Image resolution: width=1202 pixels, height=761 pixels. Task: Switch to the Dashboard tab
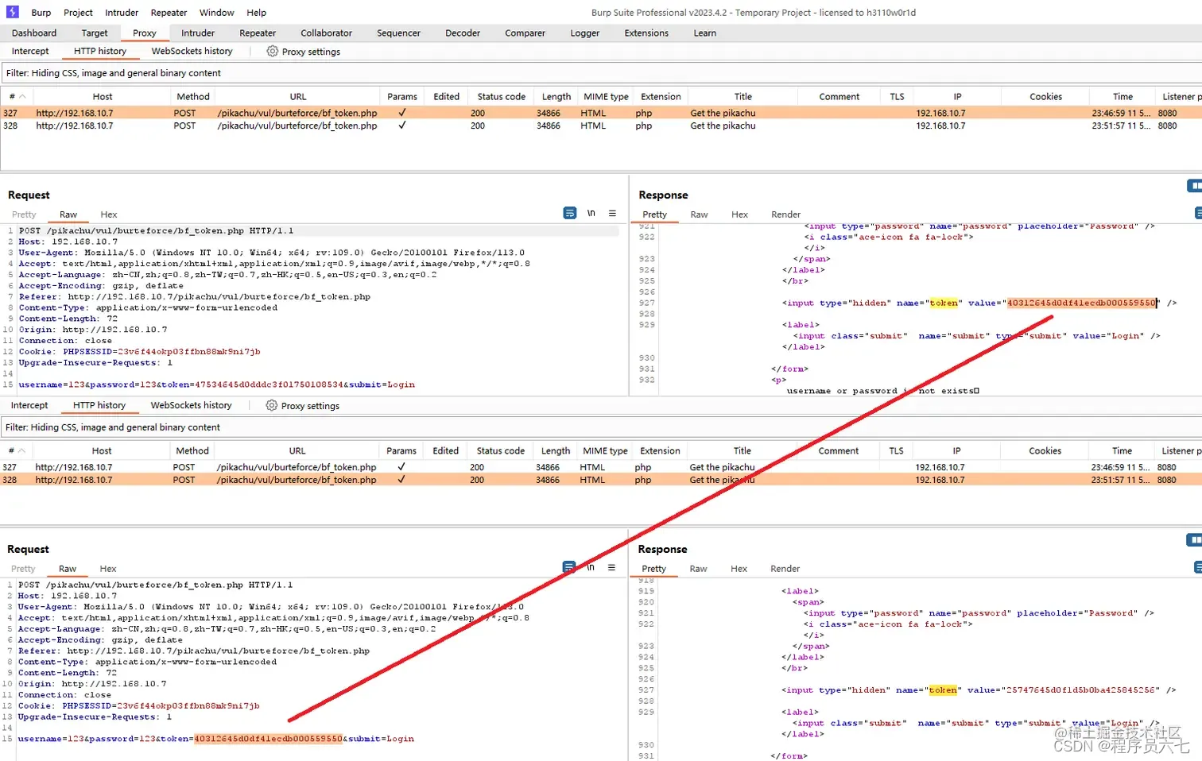coord(34,33)
